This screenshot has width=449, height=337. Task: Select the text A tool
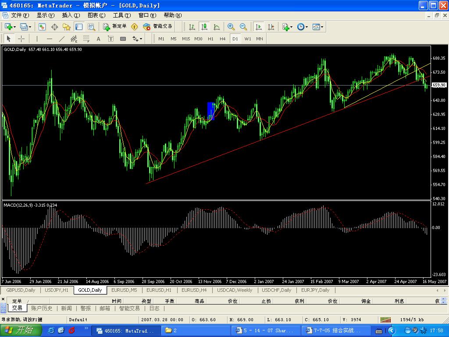click(99, 39)
